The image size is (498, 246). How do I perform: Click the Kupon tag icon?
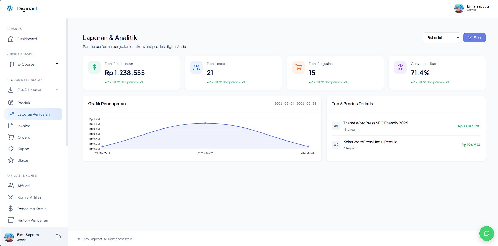[11, 149]
